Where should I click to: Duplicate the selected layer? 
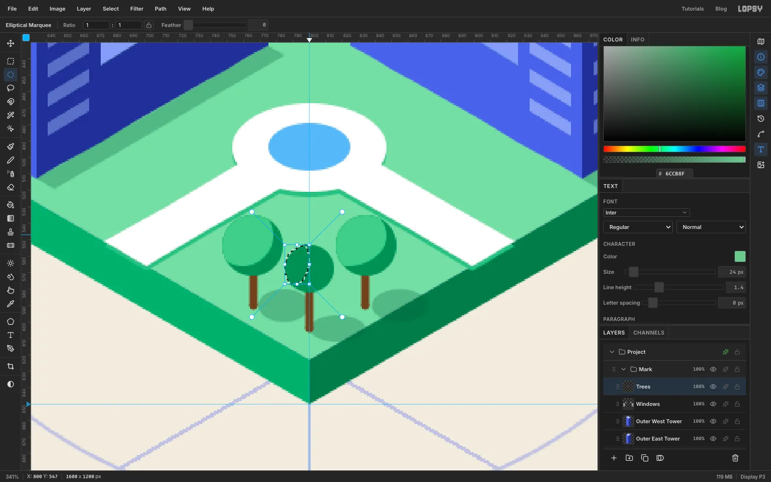click(645, 458)
